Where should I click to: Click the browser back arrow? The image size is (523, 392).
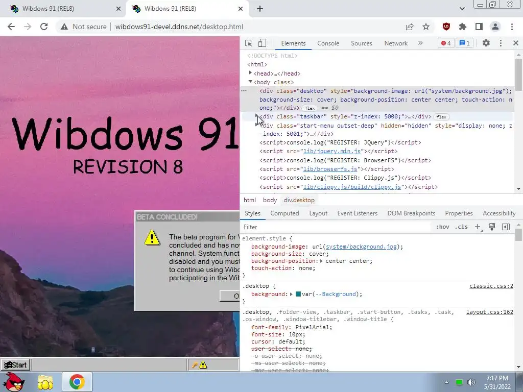coord(11,27)
